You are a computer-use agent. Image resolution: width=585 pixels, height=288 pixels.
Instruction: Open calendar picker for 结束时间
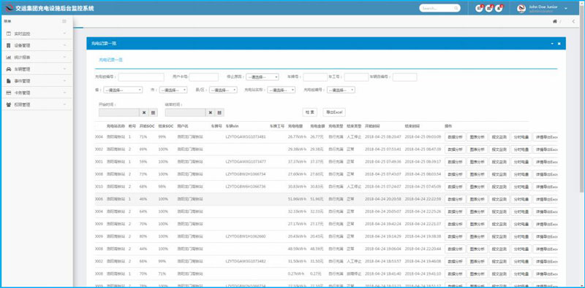coord(219,112)
